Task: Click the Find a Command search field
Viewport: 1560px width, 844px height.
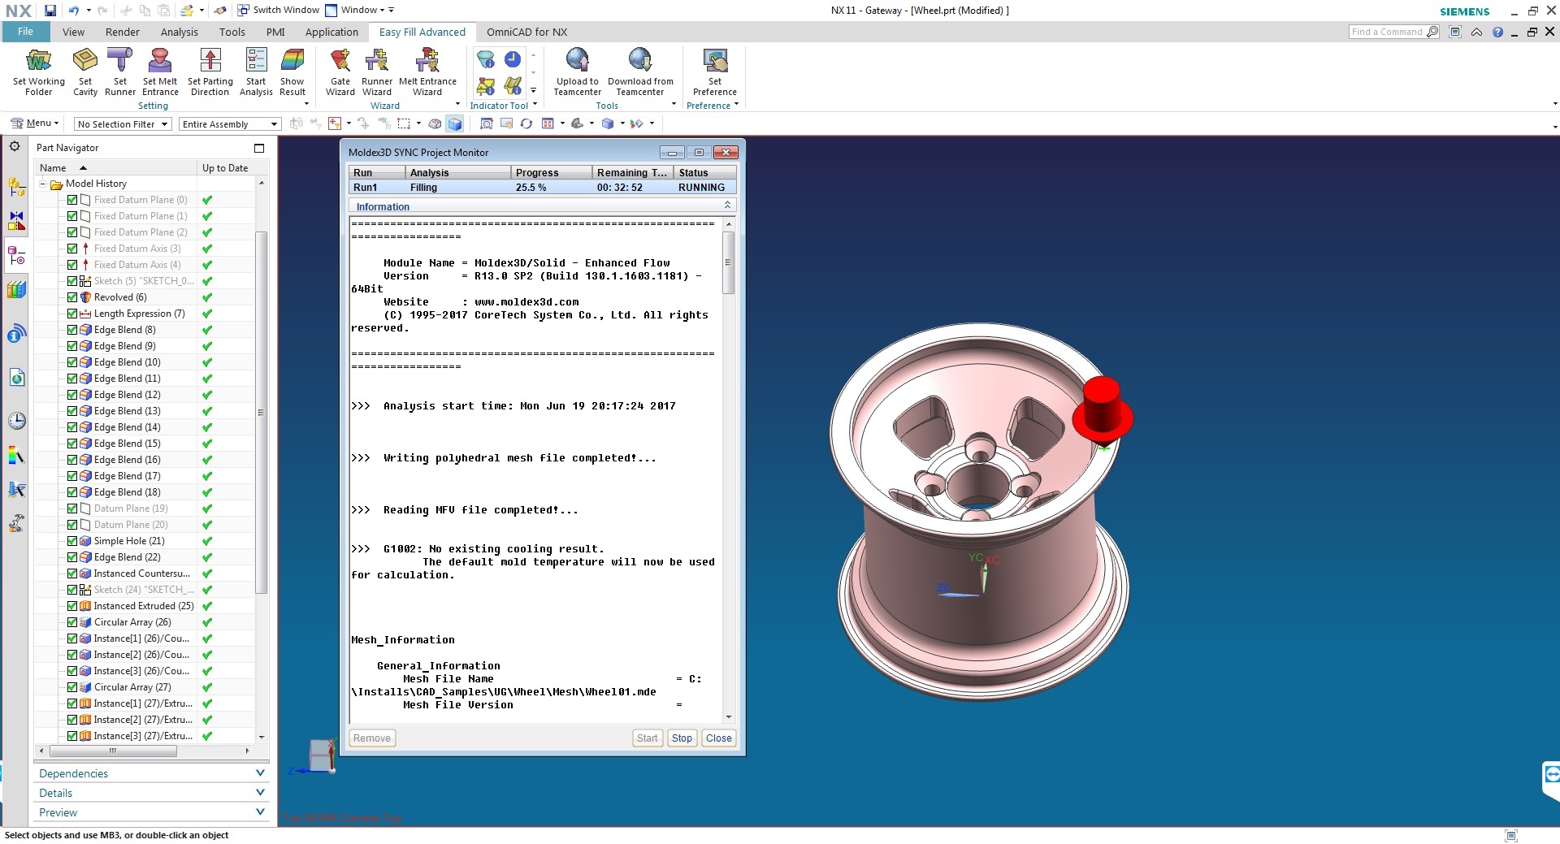Action: (x=1393, y=32)
